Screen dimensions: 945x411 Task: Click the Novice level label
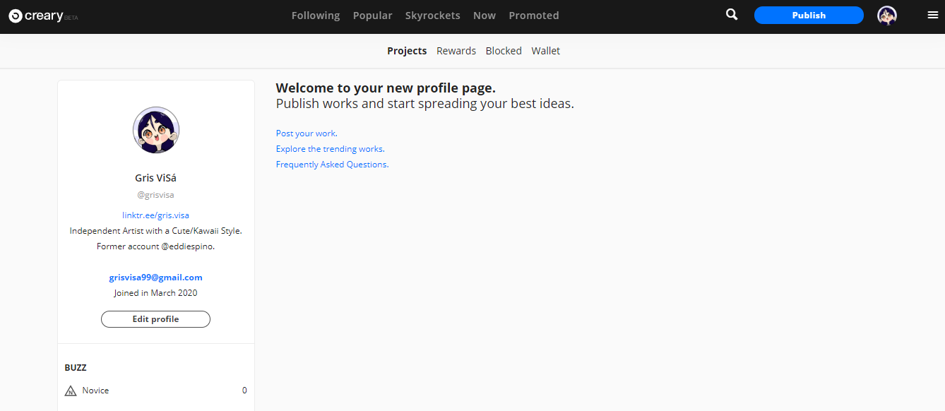[x=95, y=391]
